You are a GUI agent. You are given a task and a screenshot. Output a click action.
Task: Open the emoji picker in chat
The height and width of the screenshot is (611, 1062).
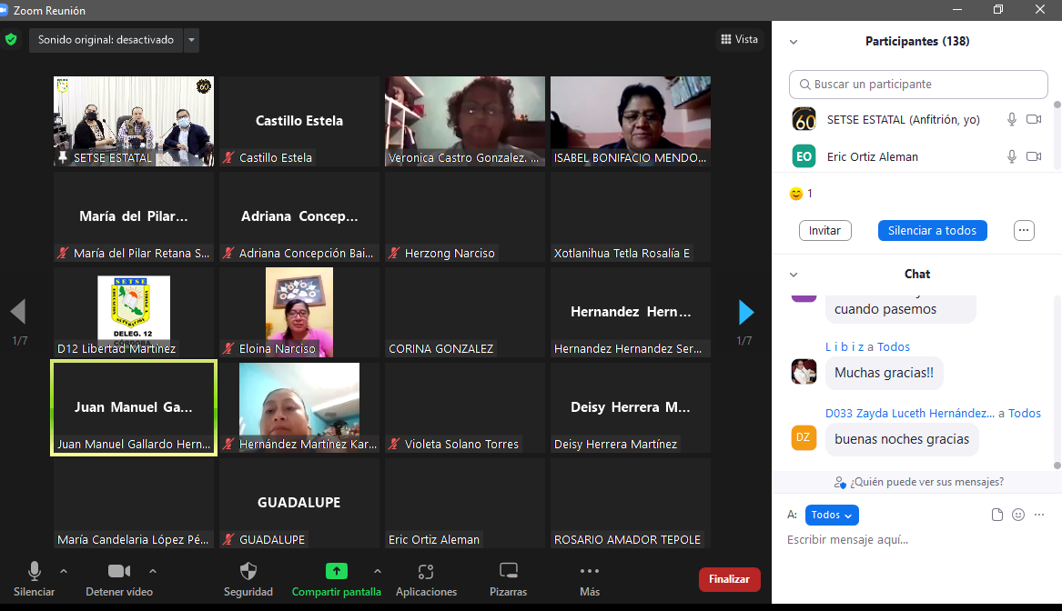[x=1018, y=515]
